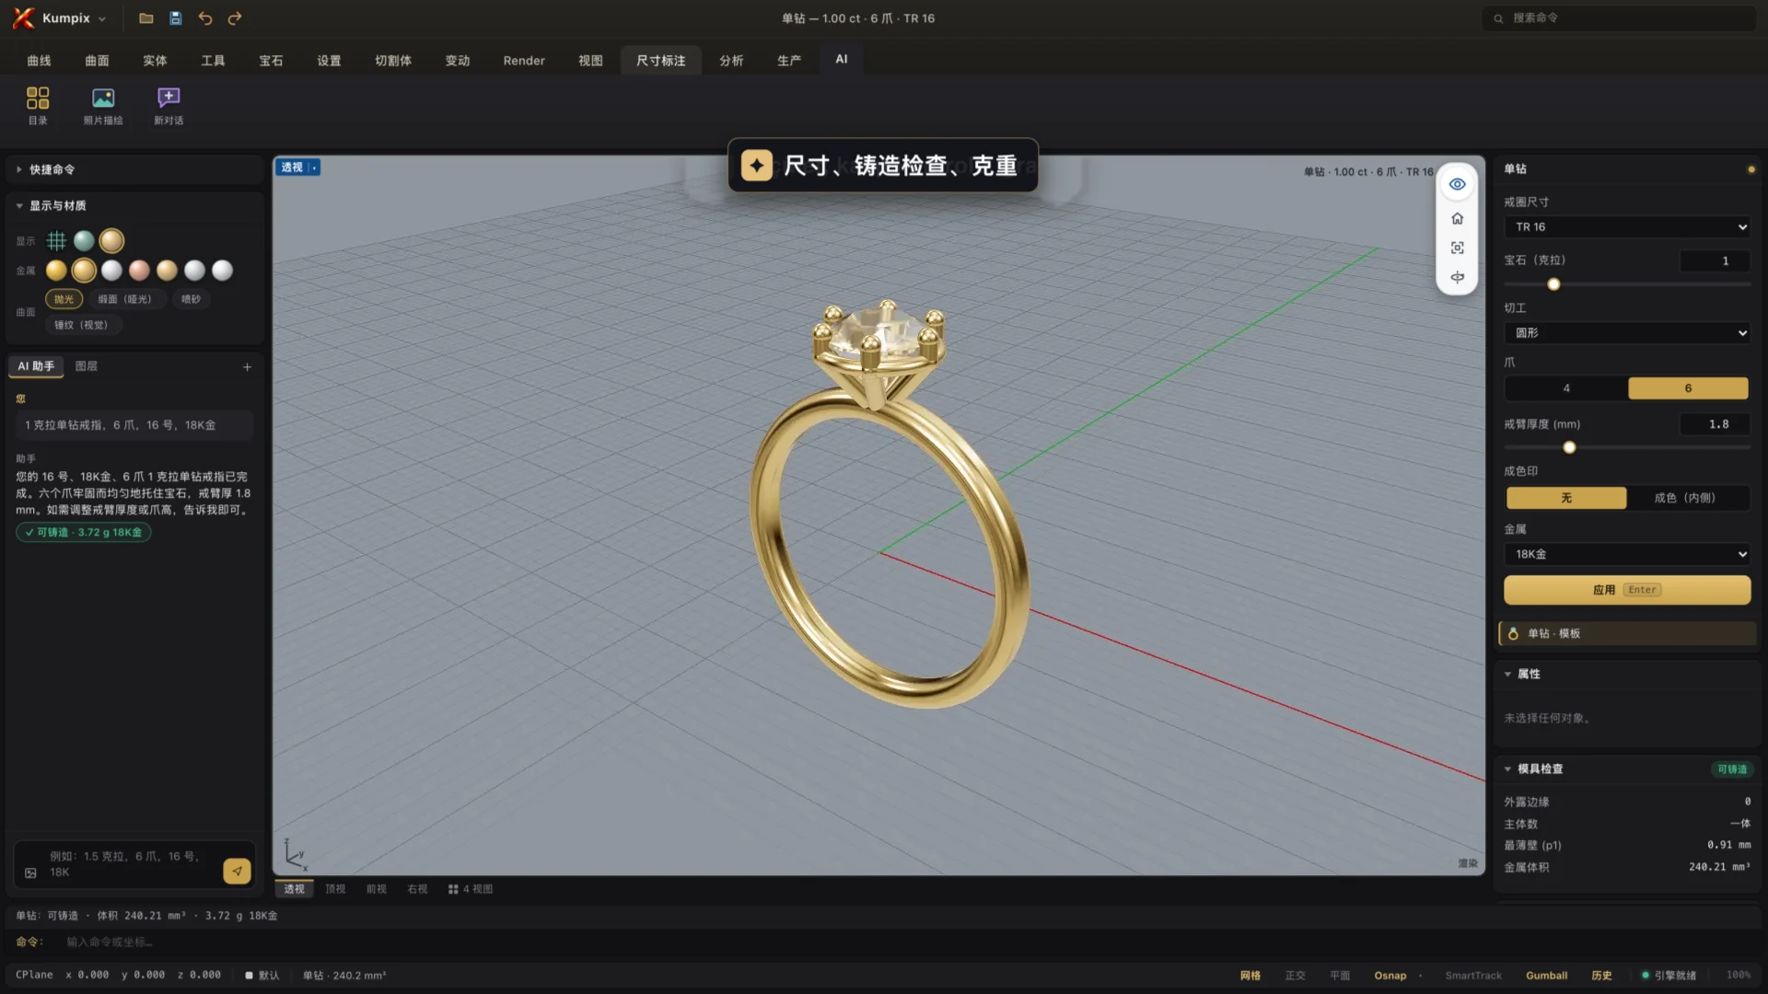Switch to the 图层 tab
Image resolution: width=1768 pixels, height=994 pixels.
click(86, 366)
